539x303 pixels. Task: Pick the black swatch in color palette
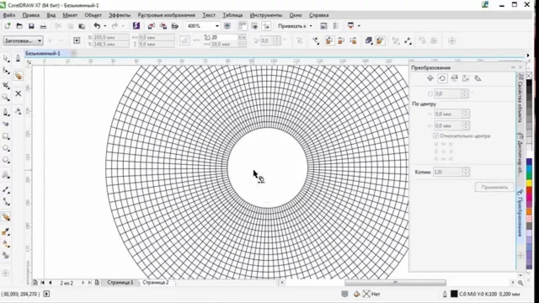[529, 83]
